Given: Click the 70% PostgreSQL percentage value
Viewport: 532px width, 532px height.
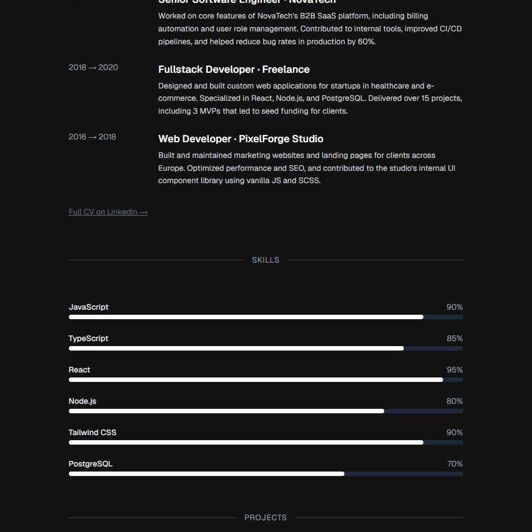Looking at the screenshot, I should coord(455,464).
